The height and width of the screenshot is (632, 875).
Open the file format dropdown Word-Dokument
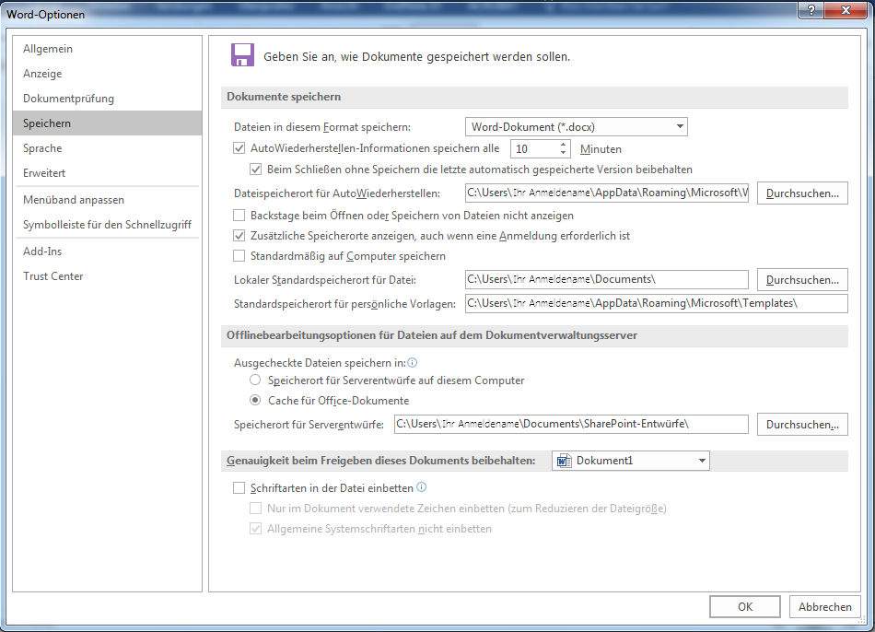(x=576, y=127)
